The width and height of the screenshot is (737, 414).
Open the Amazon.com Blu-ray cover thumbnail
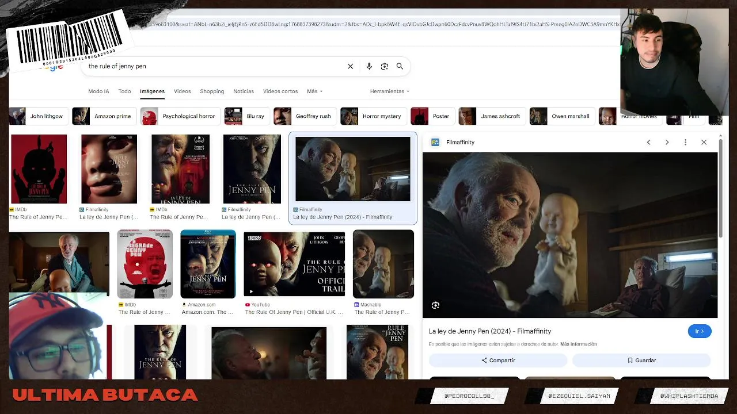tap(208, 264)
